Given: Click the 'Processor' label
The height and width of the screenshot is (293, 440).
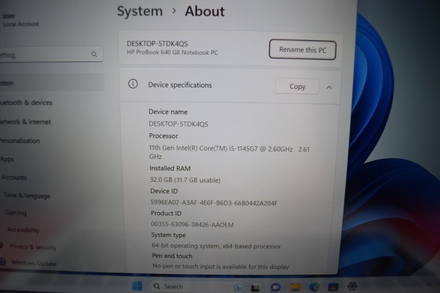Looking at the screenshot, I should (x=164, y=136).
